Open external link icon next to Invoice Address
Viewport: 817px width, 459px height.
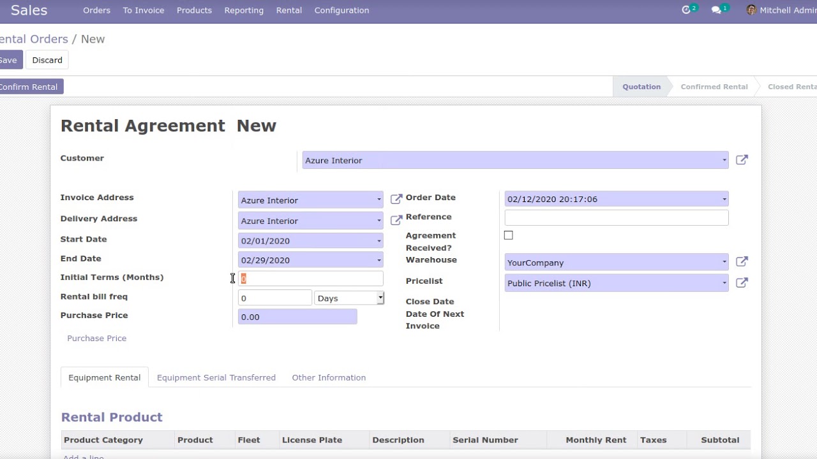(396, 200)
